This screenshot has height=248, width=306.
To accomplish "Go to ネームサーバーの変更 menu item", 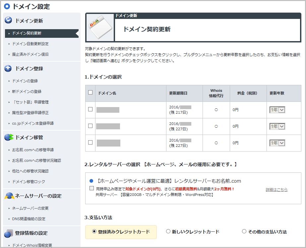I will 30,208.
